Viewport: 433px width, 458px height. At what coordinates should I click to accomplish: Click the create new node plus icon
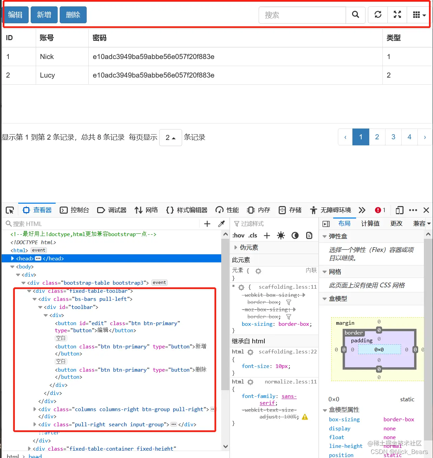point(207,224)
